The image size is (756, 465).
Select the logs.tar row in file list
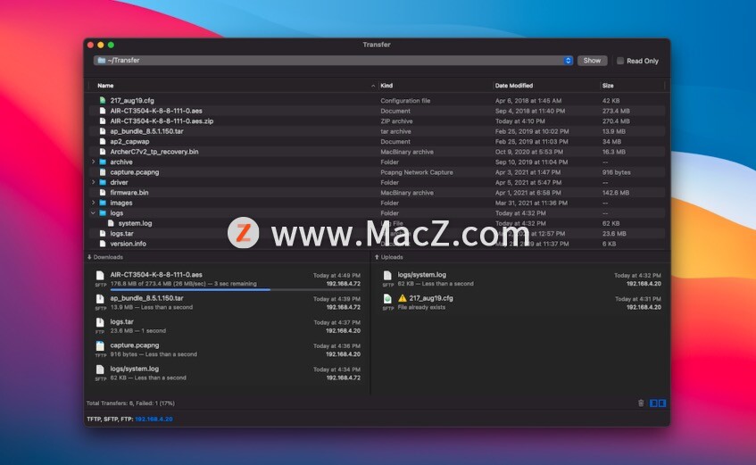(x=377, y=234)
